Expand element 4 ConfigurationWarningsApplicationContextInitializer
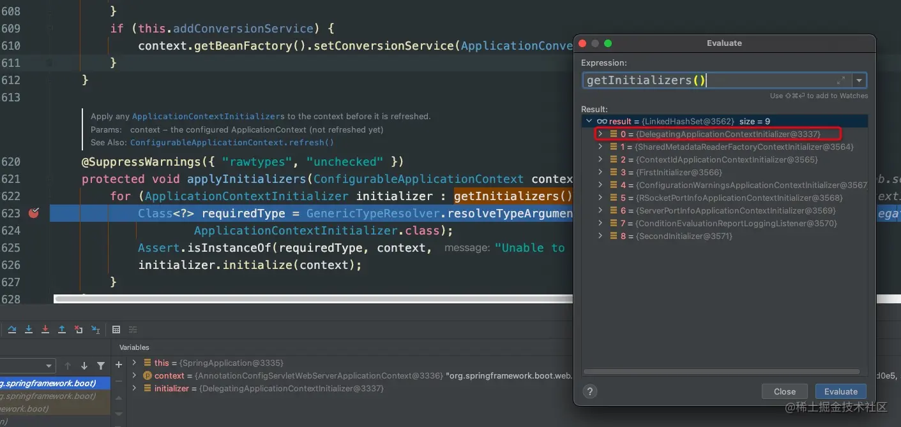 pos(600,185)
